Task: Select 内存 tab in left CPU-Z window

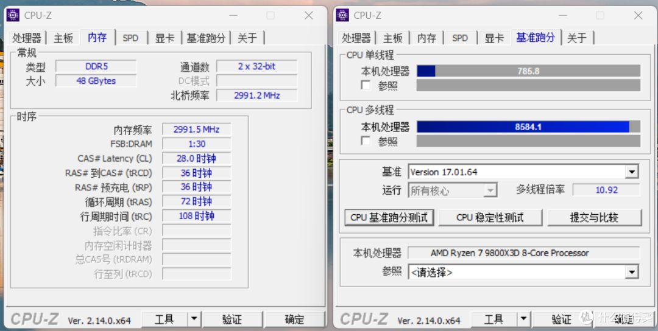Action: 97,37
